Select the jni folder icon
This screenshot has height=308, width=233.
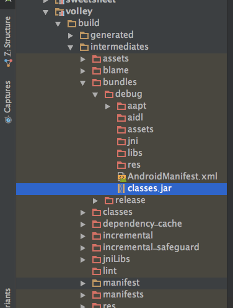point(121,142)
